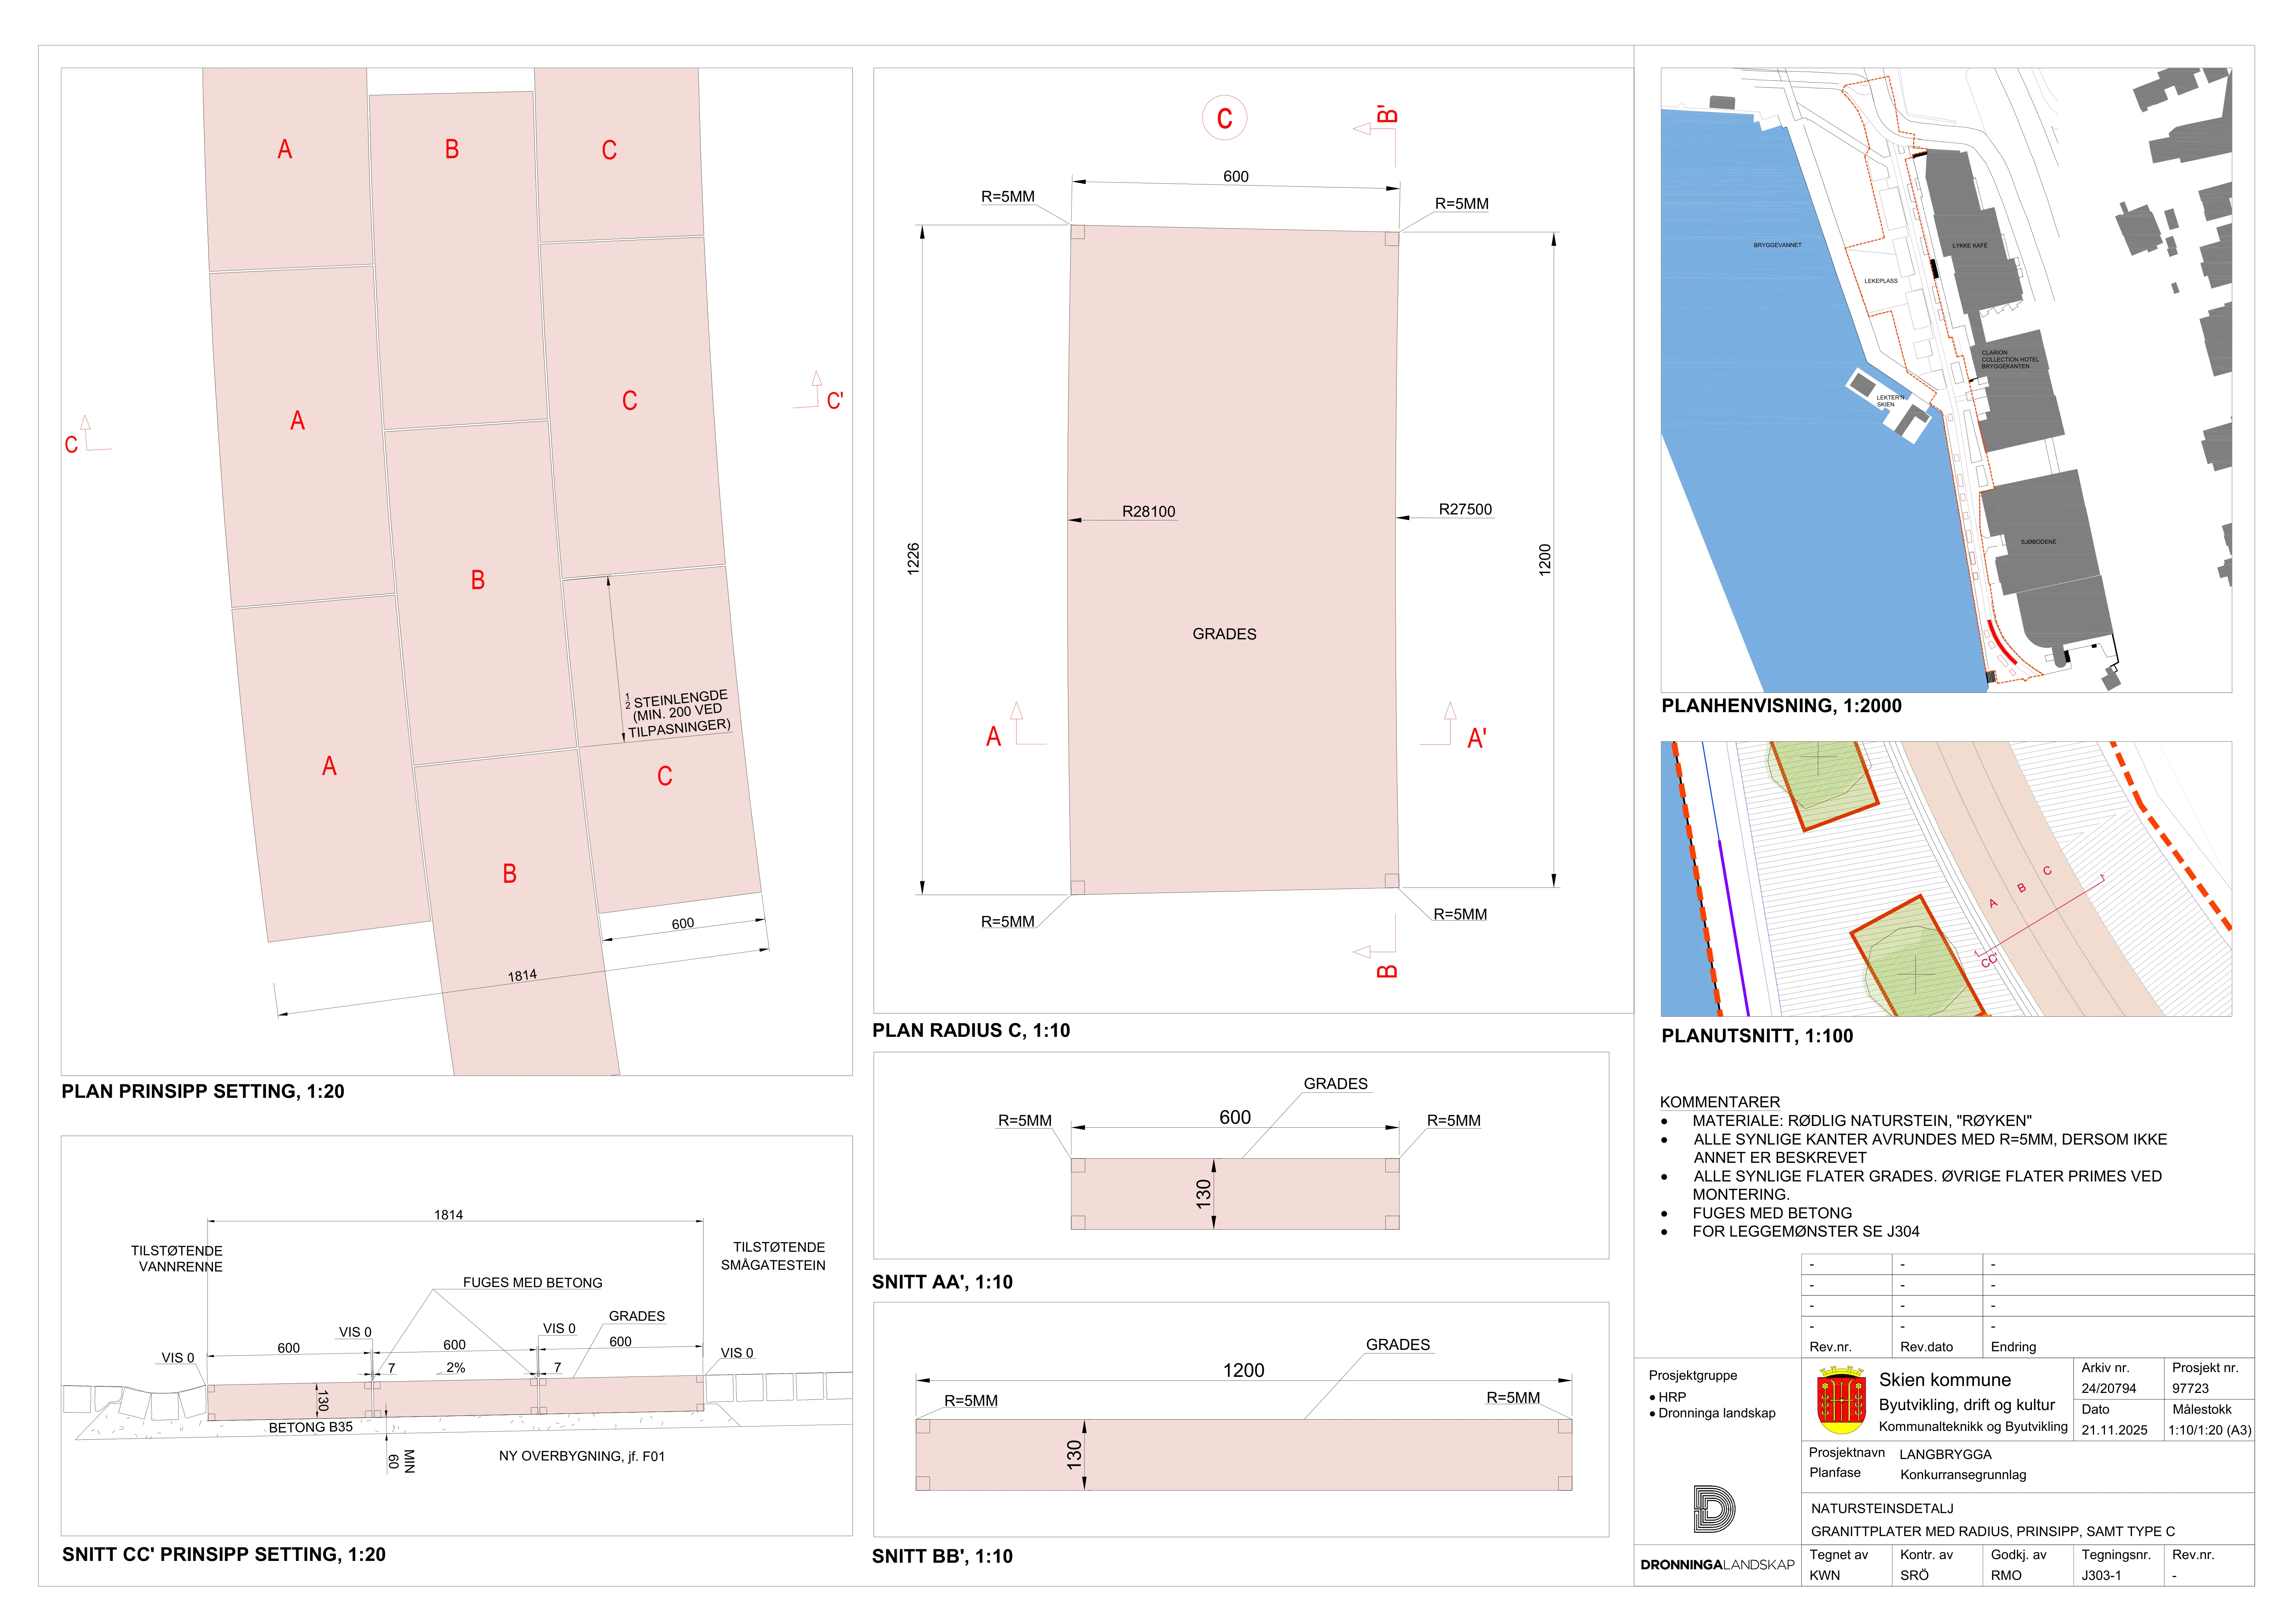2296x1623 pixels.
Task: Select the "MATERIALE: RØDLIG NATURSTEIN" comment
Action: pos(1862,1120)
